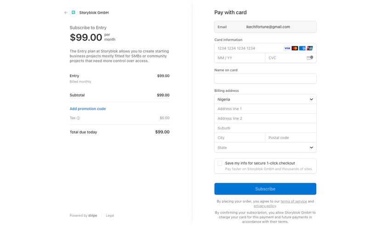Image resolution: width=386 pixels, height=225 pixels.
Task: Click the UnionPay card icon
Action: click(310, 48)
